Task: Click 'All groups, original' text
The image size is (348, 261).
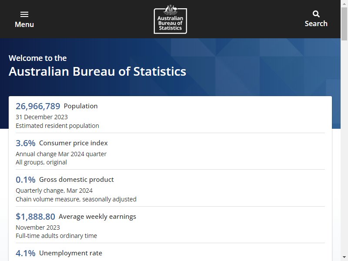Action: (41, 162)
